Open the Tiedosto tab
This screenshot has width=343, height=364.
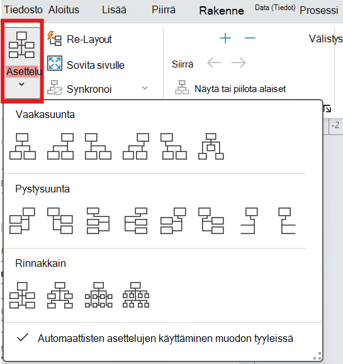pos(23,10)
